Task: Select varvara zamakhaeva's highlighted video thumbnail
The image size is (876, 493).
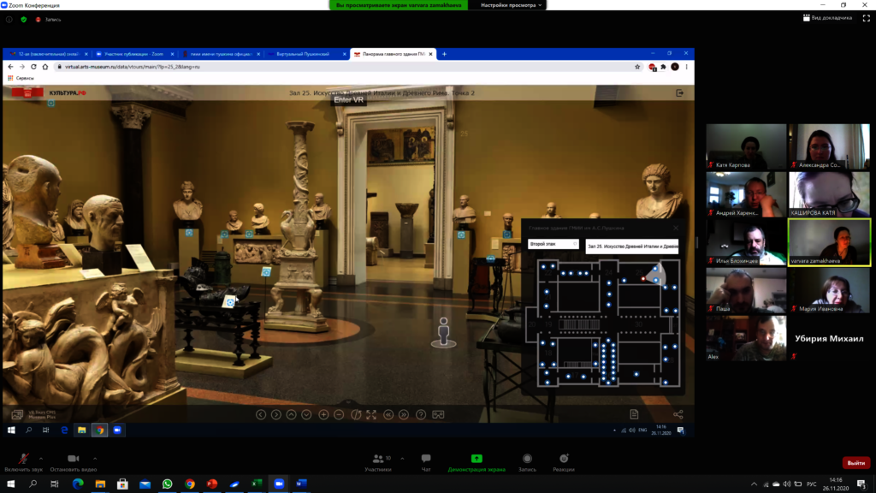Action: coord(829,242)
